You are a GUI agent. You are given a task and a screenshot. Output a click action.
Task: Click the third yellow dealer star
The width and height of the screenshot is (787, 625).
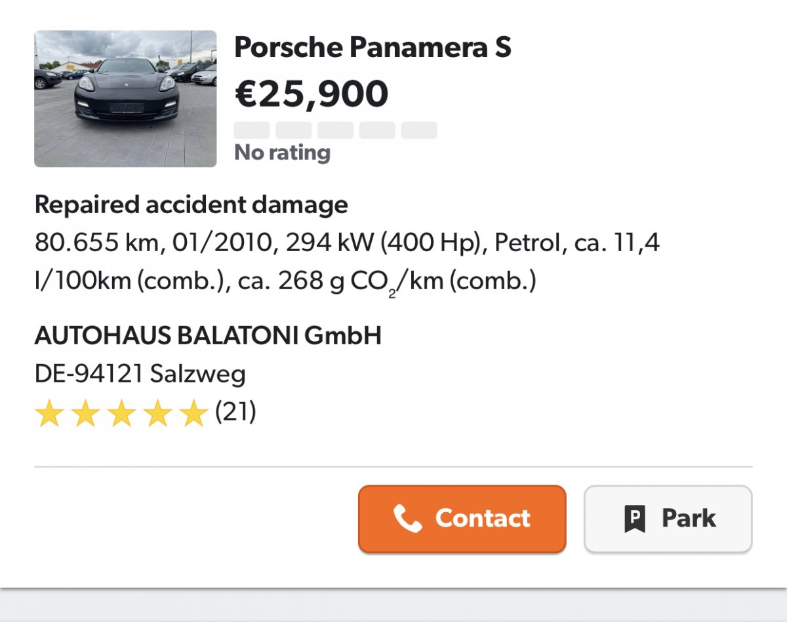[122, 415]
